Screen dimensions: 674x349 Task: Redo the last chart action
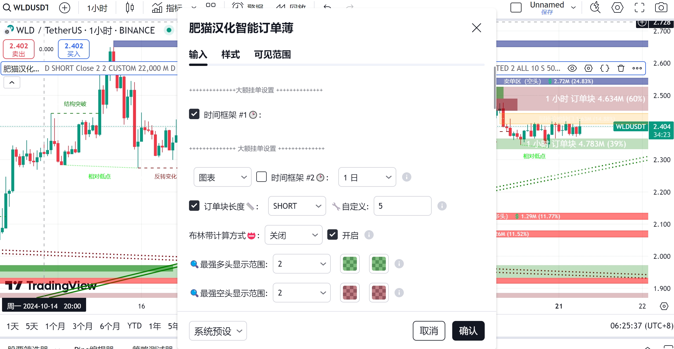click(x=350, y=7)
